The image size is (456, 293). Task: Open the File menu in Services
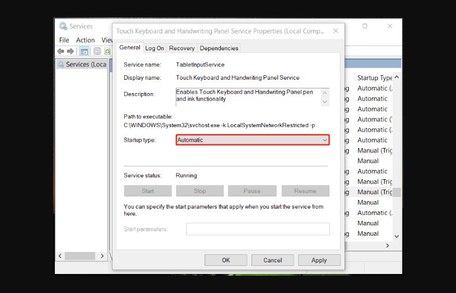tap(64, 40)
